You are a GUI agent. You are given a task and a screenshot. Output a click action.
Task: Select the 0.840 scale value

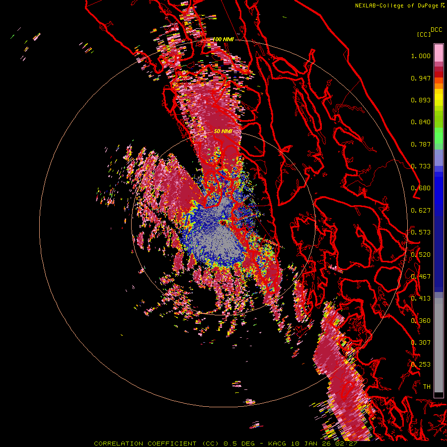[421, 122]
